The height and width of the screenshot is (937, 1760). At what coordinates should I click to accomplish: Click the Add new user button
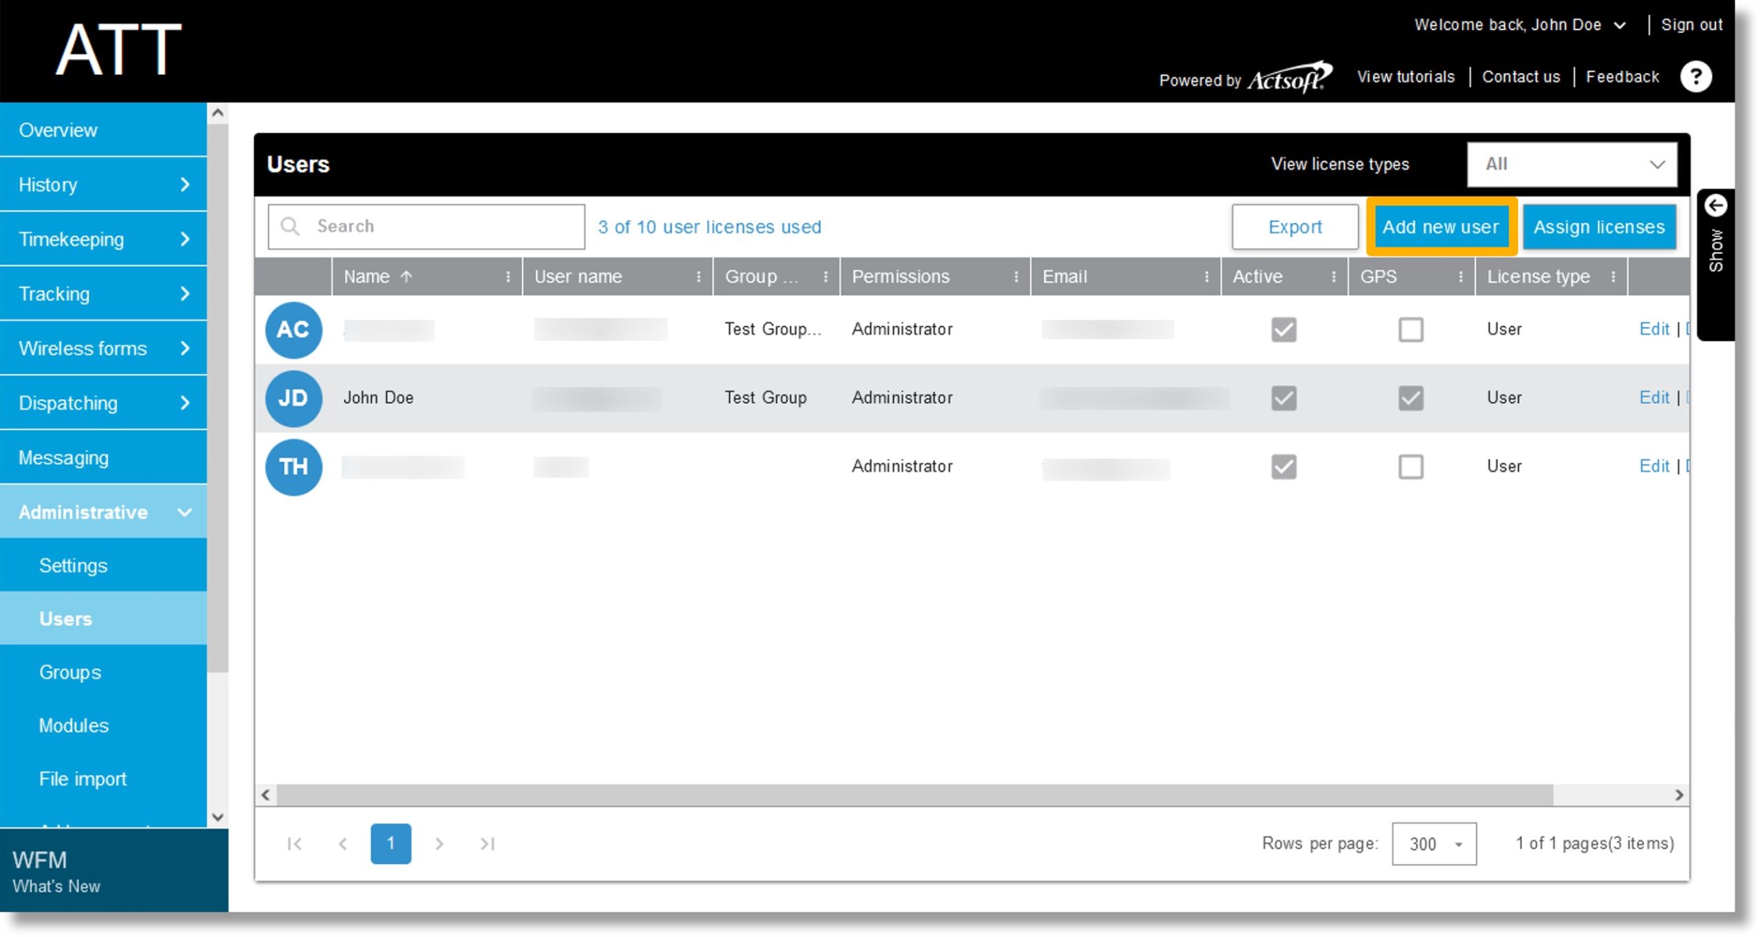tap(1442, 227)
